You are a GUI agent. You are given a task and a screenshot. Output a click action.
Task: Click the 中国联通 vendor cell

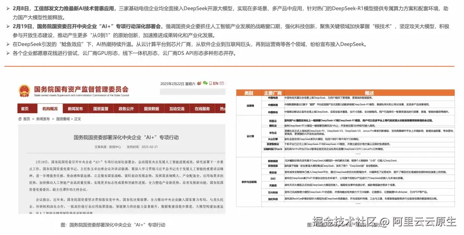click(273, 105)
